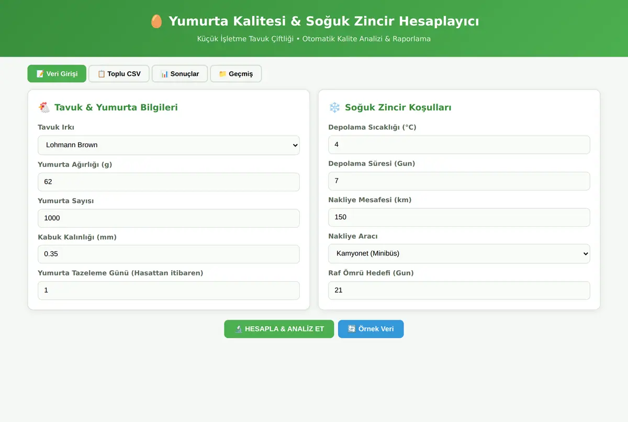The height and width of the screenshot is (422, 628).
Task: Click the 'Yumurta Ağırlığı (g)' label
Action: pyautogui.click(x=75, y=164)
